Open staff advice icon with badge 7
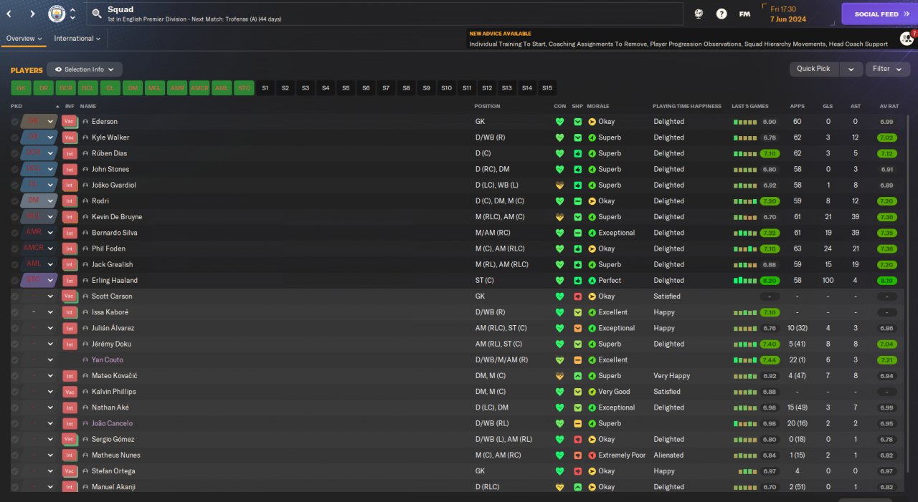The height and width of the screenshot is (502, 918). click(x=906, y=38)
